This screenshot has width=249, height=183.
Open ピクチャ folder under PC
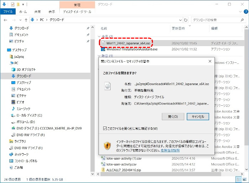pyautogui.click(x=19, y=96)
